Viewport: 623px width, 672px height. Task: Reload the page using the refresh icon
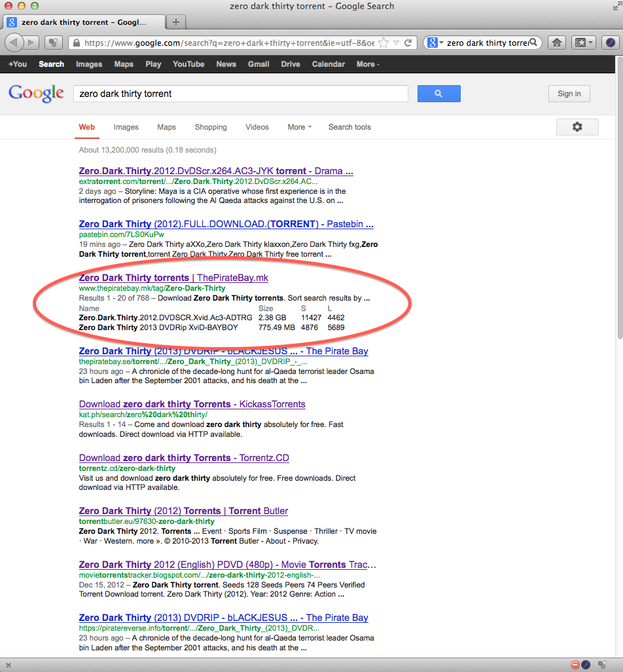pyautogui.click(x=408, y=43)
